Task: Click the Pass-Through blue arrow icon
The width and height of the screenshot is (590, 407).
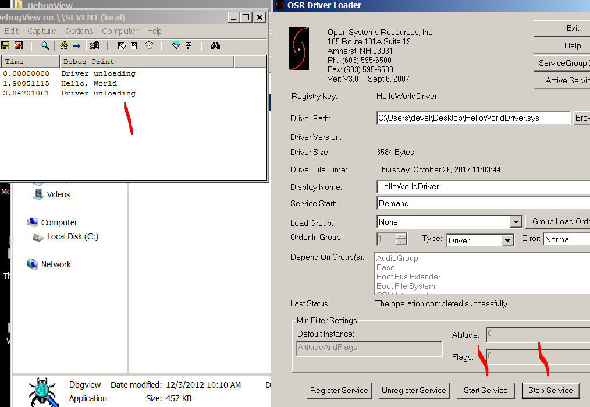Action: tap(77, 45)
